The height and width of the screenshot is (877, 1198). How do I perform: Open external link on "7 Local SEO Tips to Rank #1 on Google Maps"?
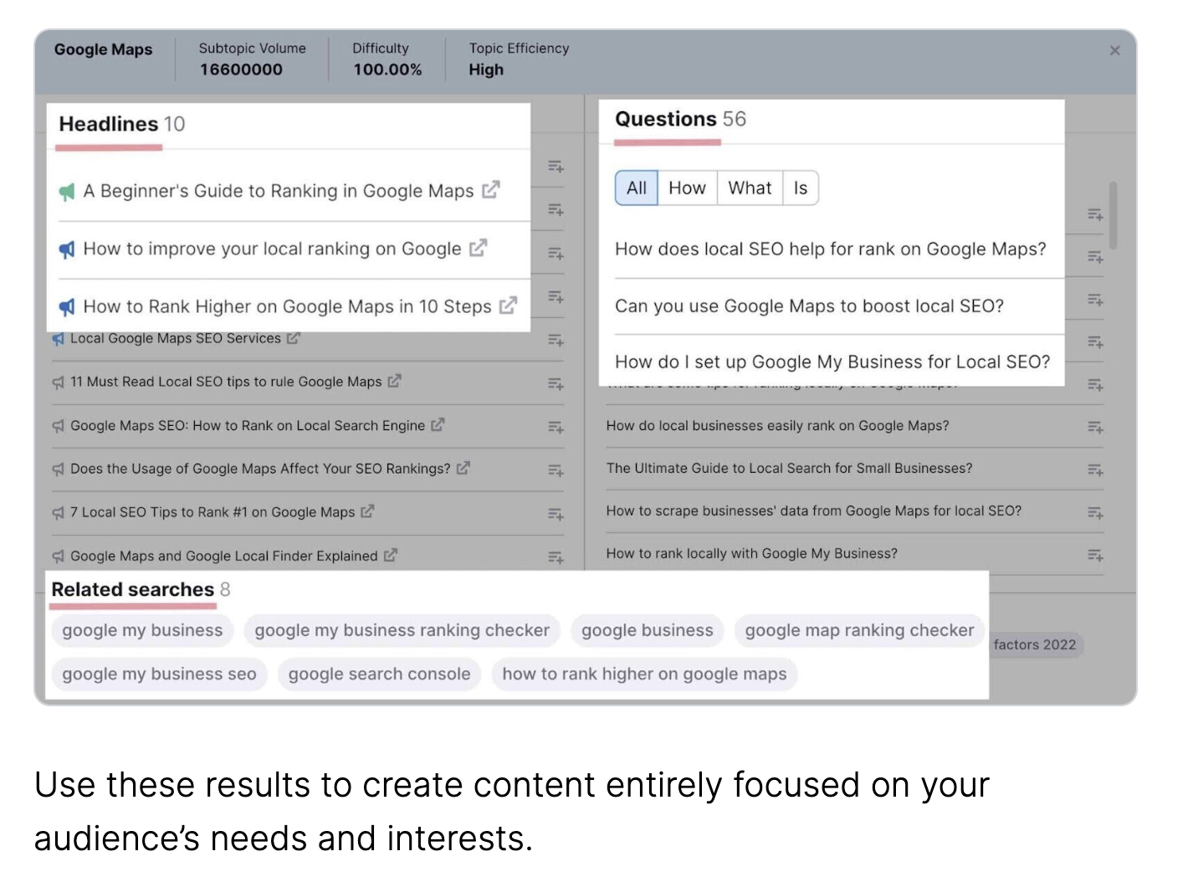367,511
